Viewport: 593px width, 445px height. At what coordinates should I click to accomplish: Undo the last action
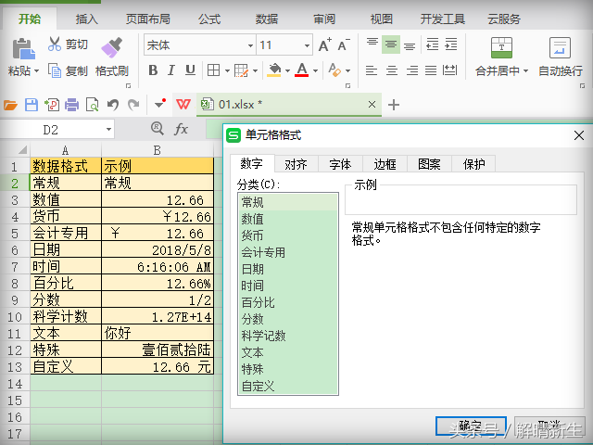[113, 105]
